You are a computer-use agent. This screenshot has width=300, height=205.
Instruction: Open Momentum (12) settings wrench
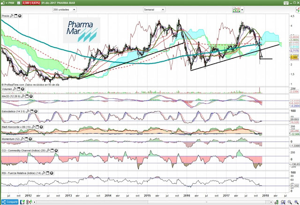22,139
